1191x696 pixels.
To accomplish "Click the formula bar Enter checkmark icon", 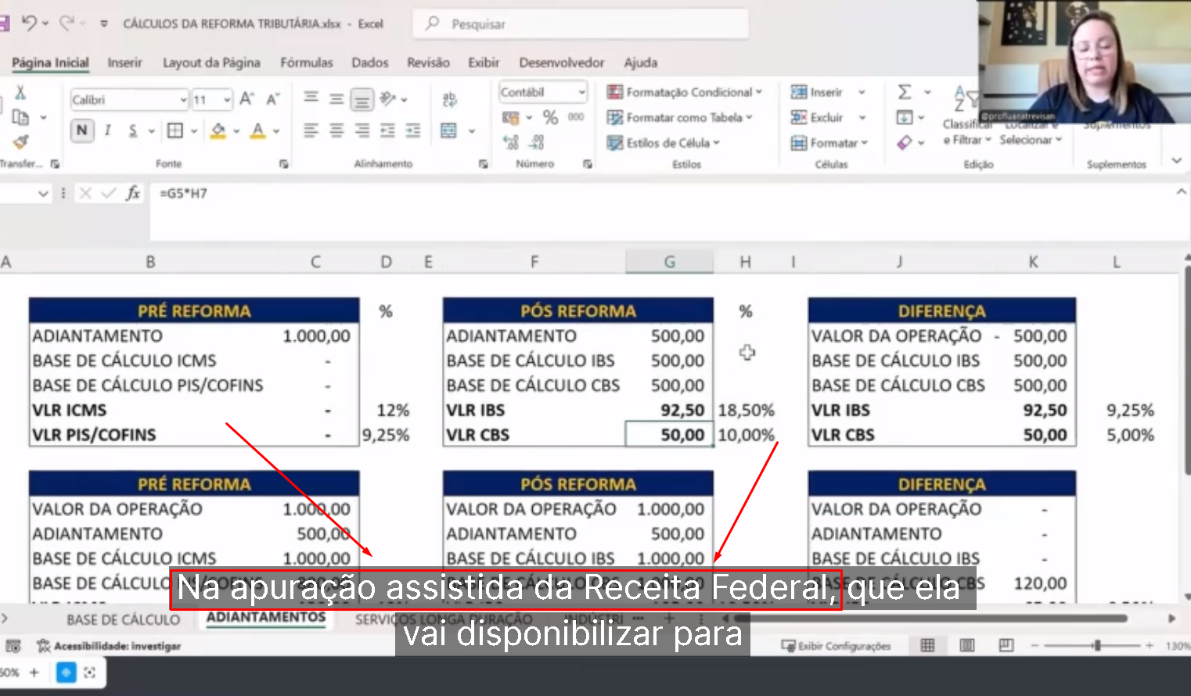I will tap(109, 193).
